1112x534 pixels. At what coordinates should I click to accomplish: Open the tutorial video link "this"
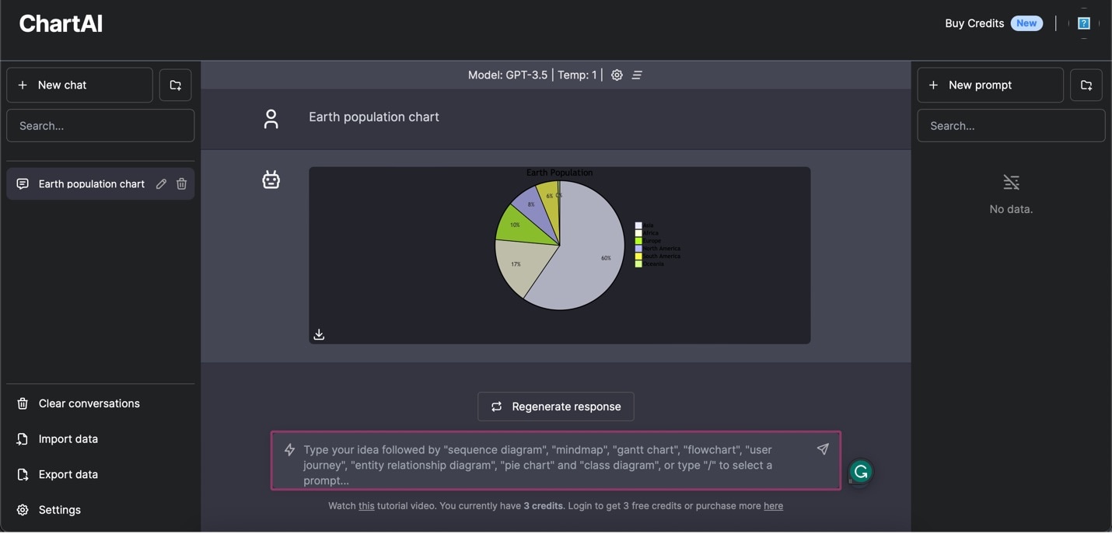366,506
